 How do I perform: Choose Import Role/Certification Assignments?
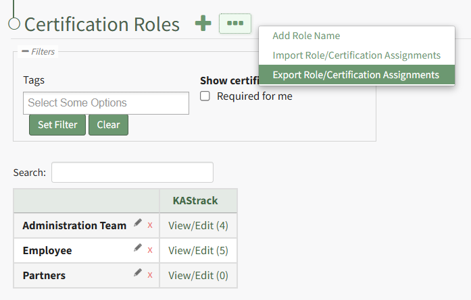click(356, 55)
